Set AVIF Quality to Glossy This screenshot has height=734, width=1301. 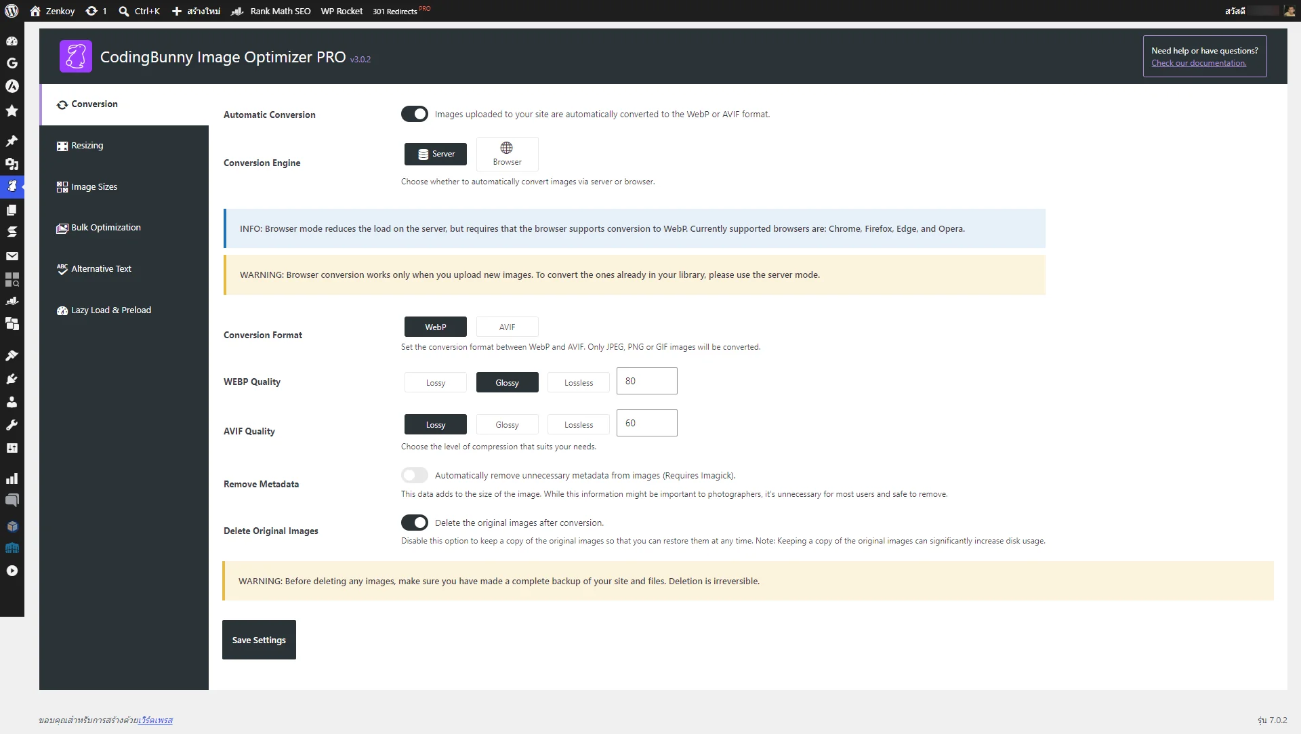[508, 424]
